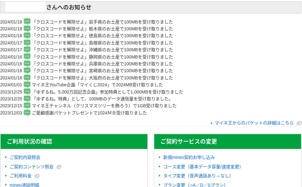This screenshot has width=302, height=187.
Task: Click chat bubble icon beside マイくじ2024 notification
Action: [27, 85]
